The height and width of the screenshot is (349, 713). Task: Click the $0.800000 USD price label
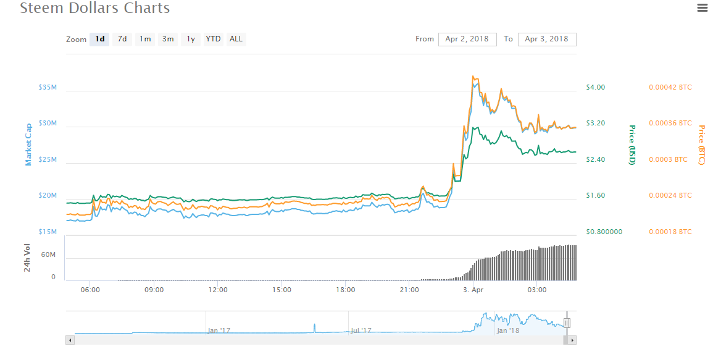(x=604, y=232)
